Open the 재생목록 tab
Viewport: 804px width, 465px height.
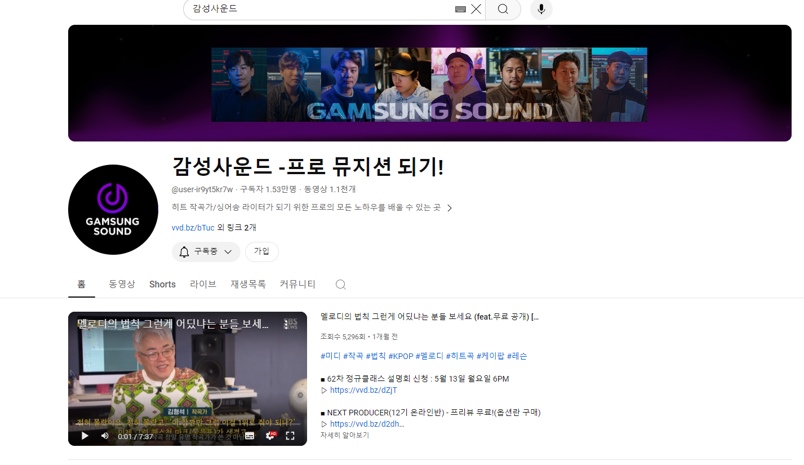pos(248,284)
